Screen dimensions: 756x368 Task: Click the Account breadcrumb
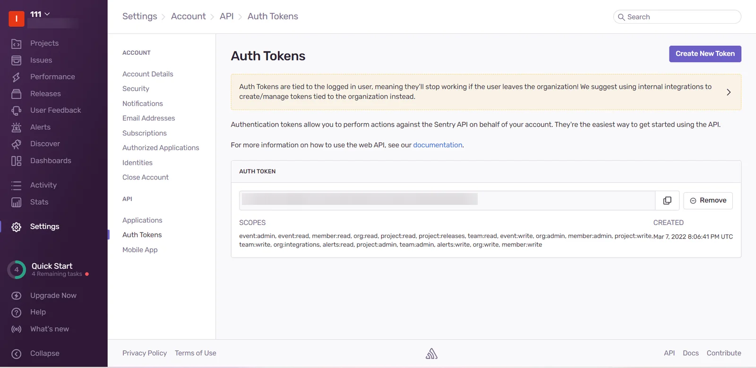188,16
